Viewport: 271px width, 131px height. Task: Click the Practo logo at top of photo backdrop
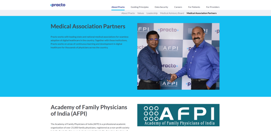pos(168,30)
